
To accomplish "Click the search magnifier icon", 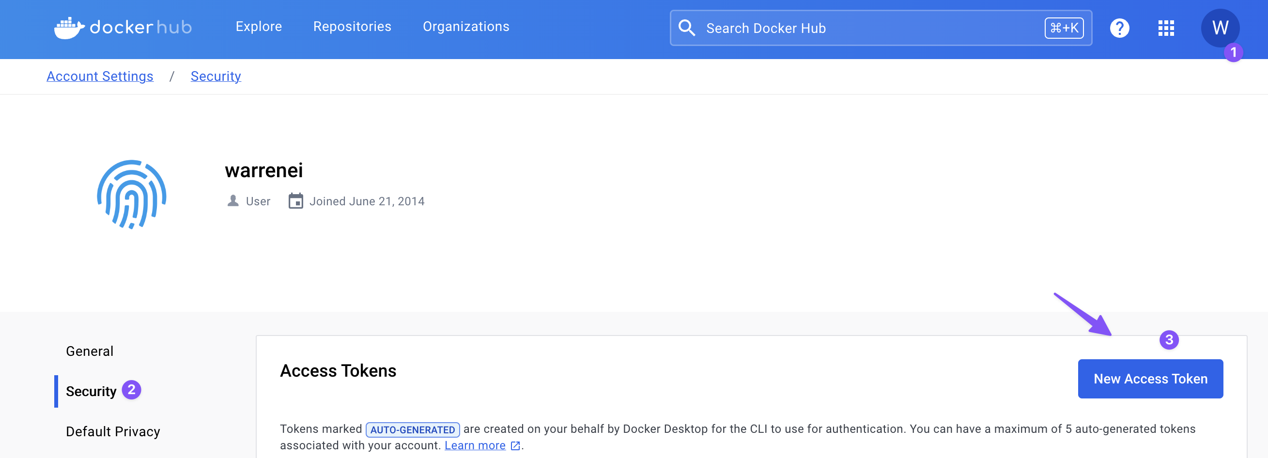I will 686,28.
